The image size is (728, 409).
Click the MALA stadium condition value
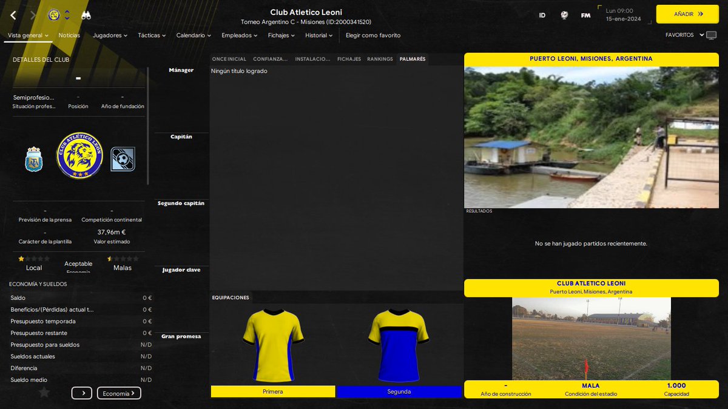590,385
